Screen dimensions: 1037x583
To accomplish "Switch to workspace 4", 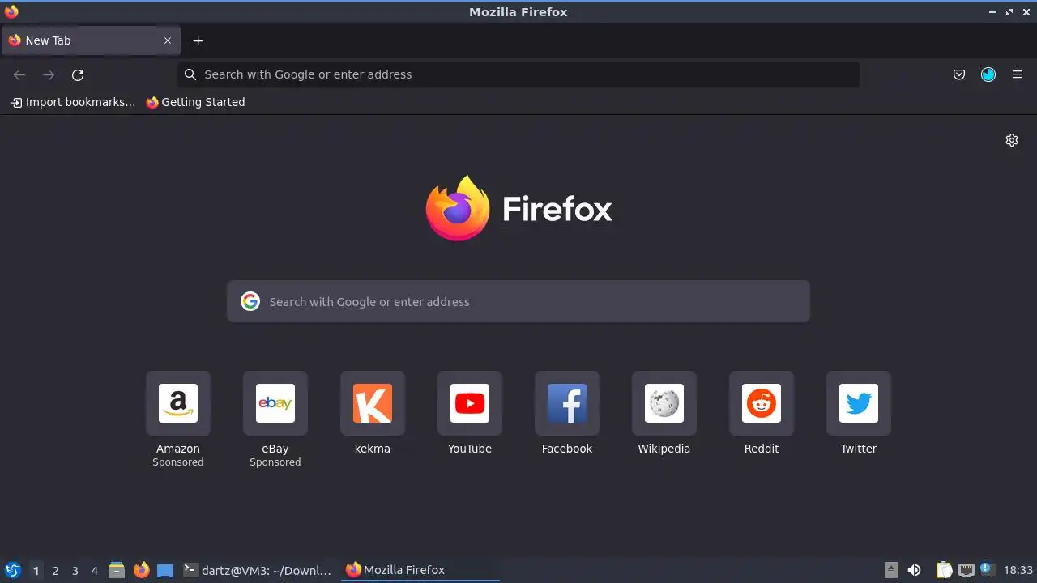I will click(x=94, y=570).
